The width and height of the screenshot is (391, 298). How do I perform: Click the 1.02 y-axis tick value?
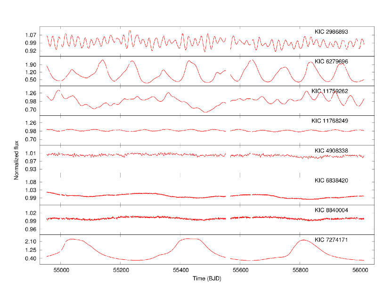[31, 213]
